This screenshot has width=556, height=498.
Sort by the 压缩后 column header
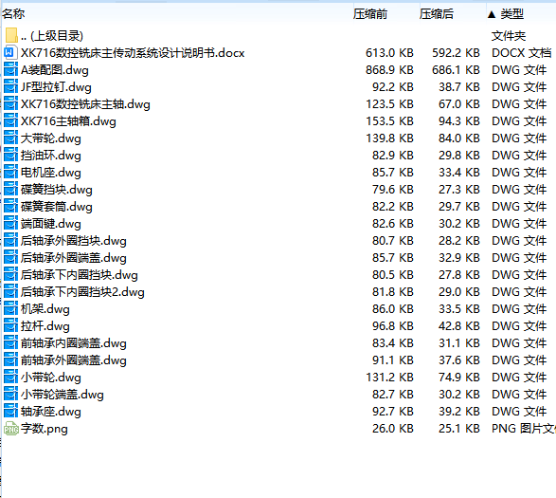point(437,14)
